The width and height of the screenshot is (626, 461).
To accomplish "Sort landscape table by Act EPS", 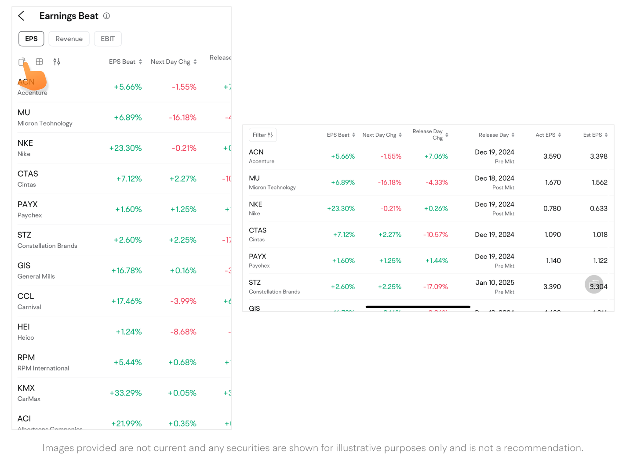I will 548,135.
